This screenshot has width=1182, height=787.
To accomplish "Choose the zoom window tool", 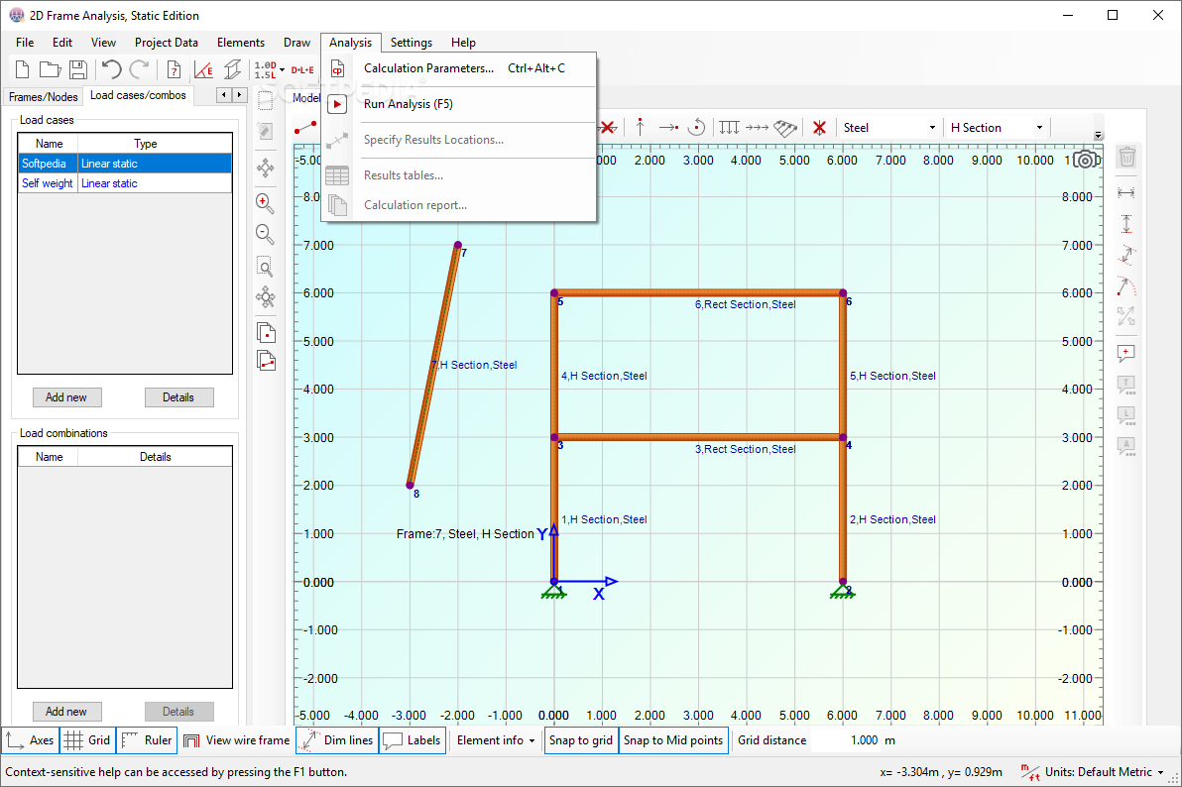I will tap(266, 267).
